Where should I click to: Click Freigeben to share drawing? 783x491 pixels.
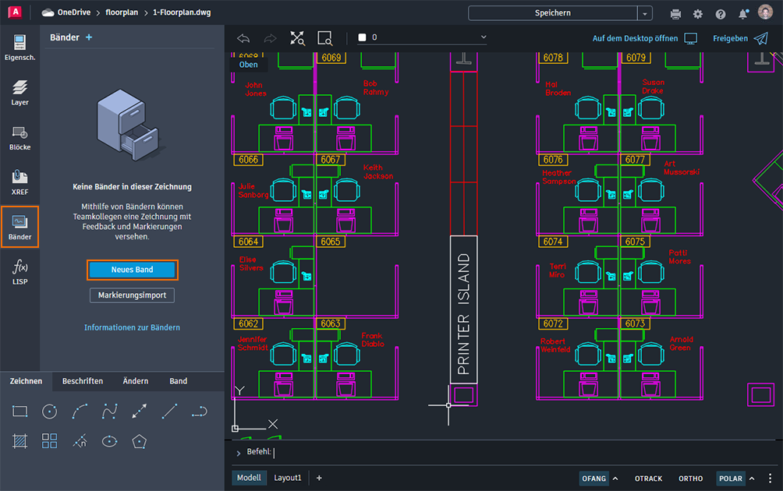[x=741, y=38]
